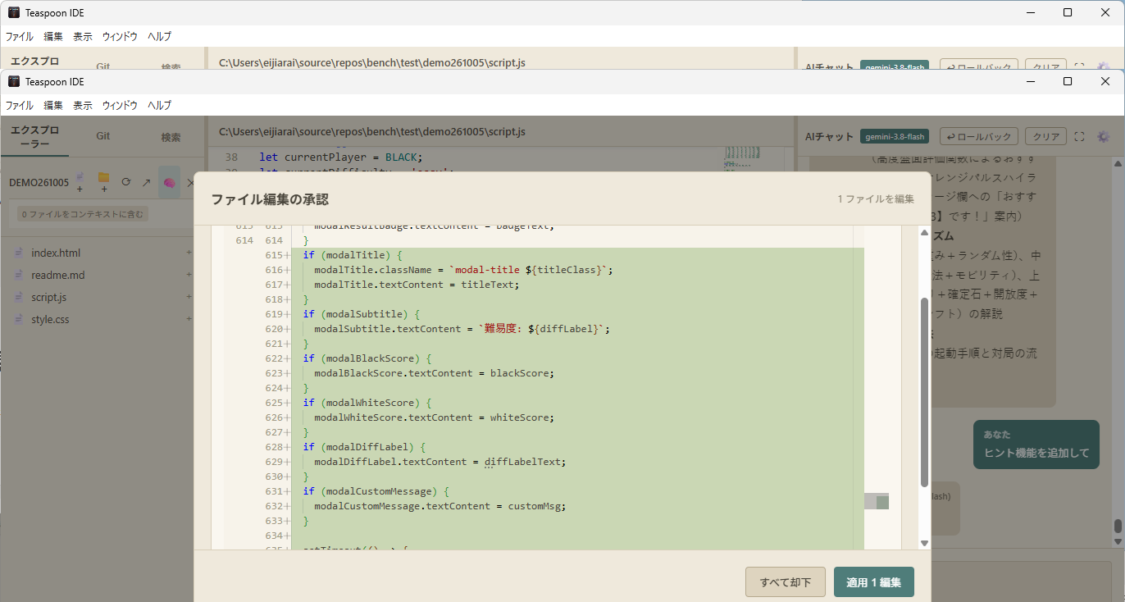Open 編集 menu in back window
The width and height of the screenshot is (1125, 602).
click(53, 36)
